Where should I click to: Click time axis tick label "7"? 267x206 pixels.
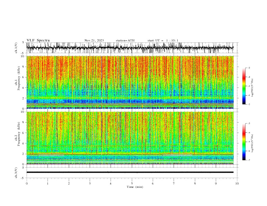174,183
